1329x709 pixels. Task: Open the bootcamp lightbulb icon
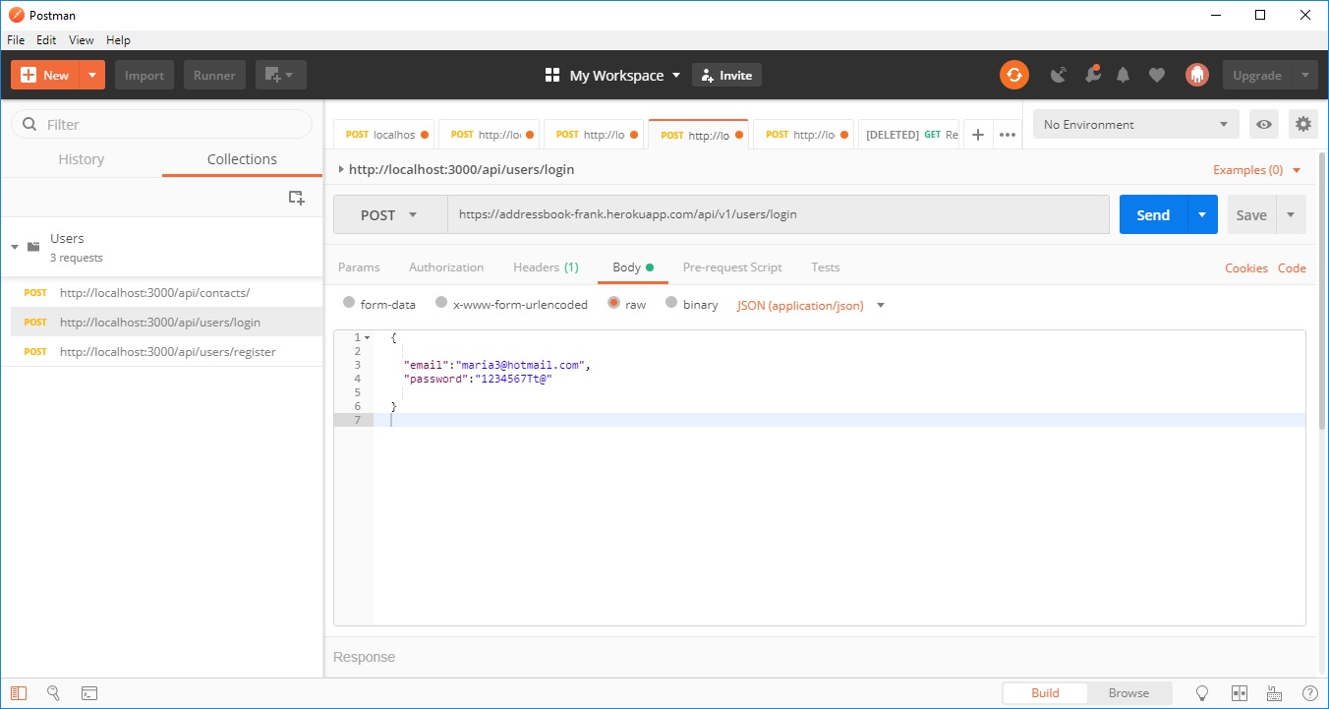point(1201,693)
